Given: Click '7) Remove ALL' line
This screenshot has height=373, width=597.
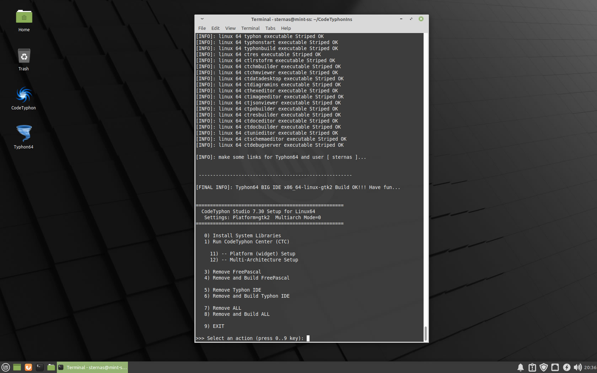Looking at the screenshot, I should (222, 308).
